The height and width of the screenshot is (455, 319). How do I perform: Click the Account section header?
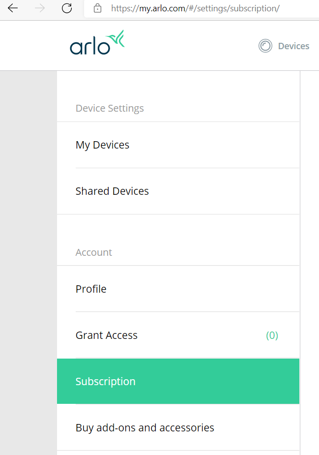pos(94,252)
